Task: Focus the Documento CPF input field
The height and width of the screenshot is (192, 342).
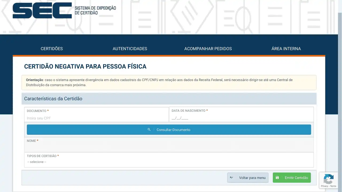Action: tap(96, 118)
